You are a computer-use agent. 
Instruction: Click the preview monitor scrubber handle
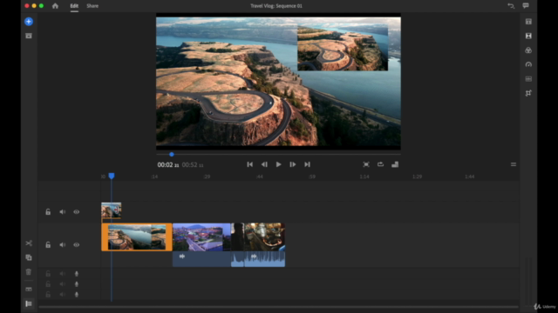[x=172, y=155]
